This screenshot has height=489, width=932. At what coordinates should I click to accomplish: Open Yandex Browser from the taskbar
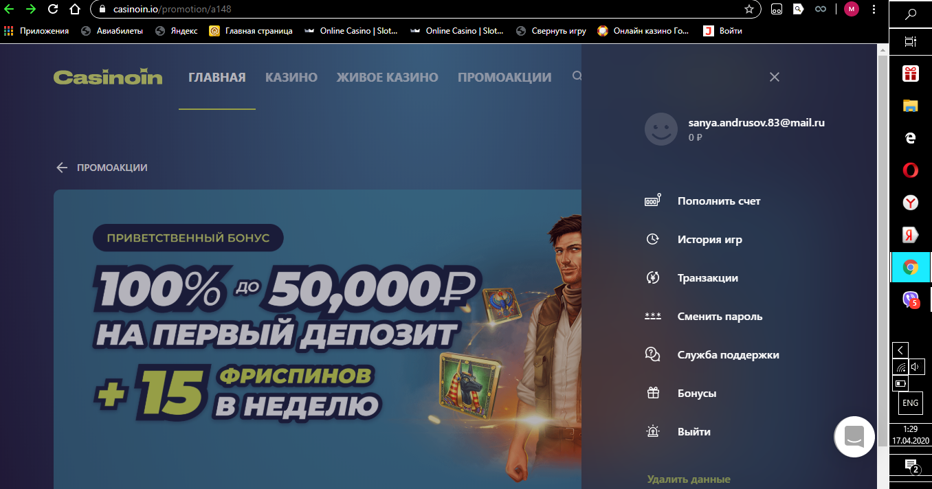[911, 203]
